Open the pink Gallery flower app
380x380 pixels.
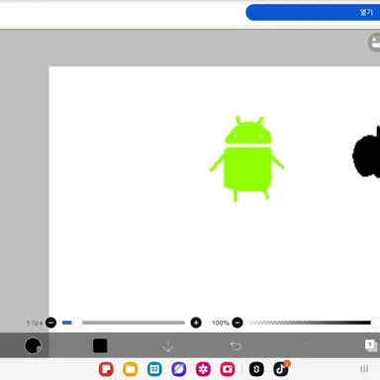[203, 369]
